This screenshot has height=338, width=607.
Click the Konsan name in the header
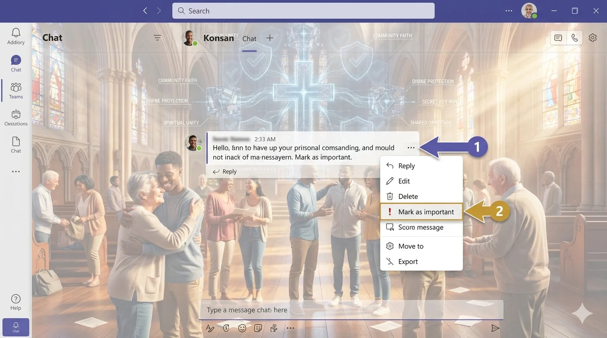coord(218,38)
